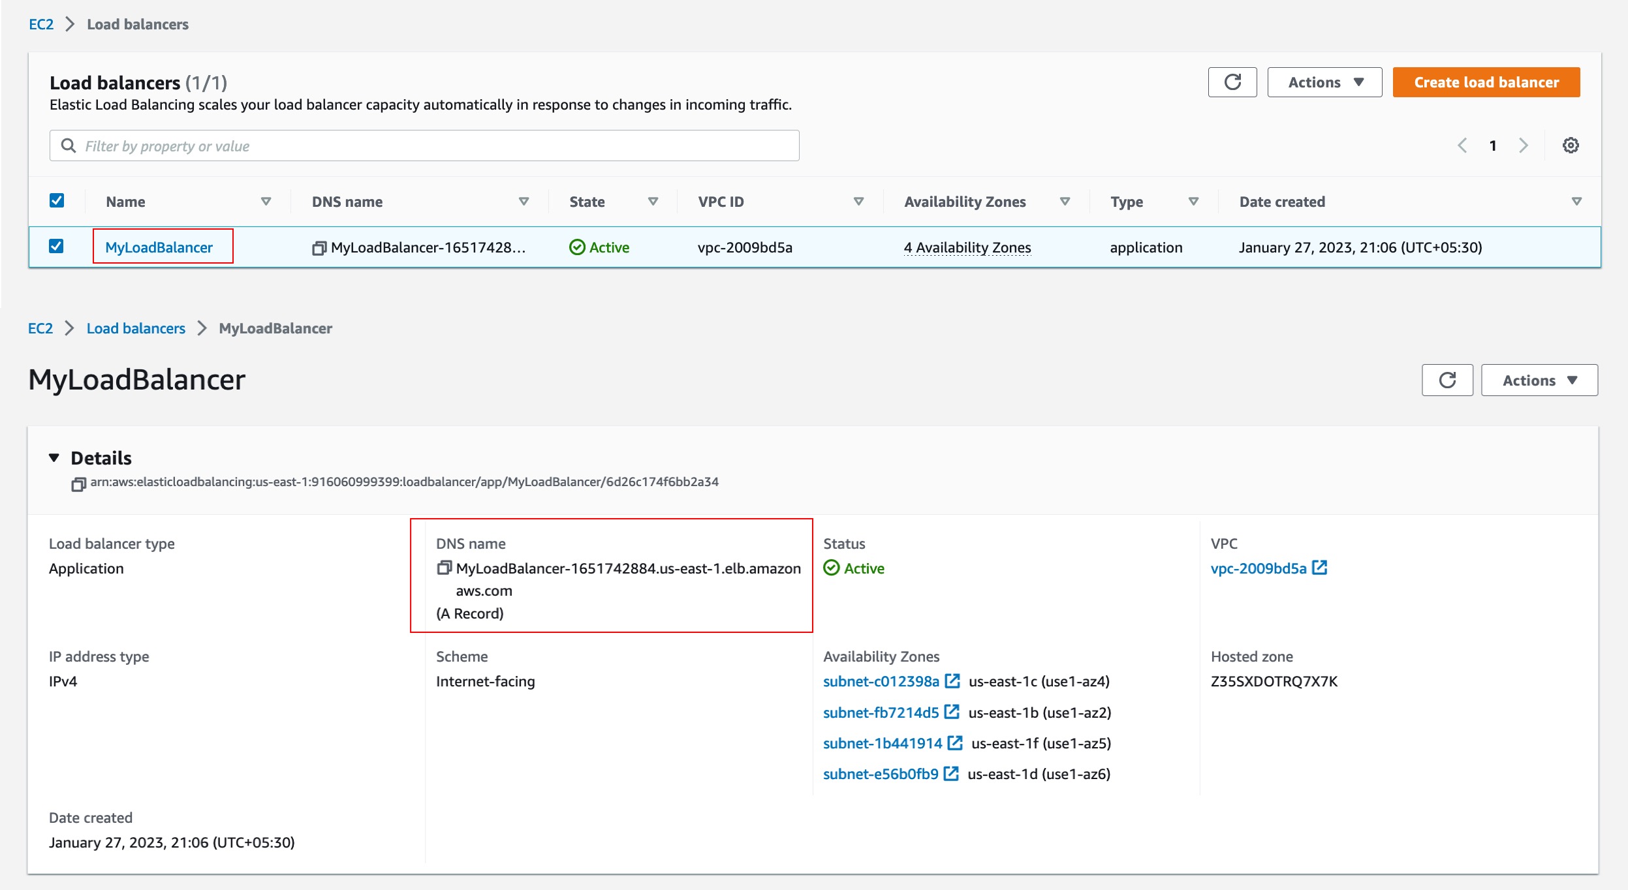1628x890 pixels.
Task: Click vpc-2009bd5a cell in table row
Action: pos(745,247)
